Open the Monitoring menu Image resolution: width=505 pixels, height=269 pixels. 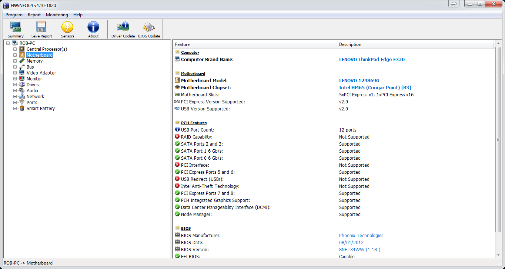[x=57, y=15]
